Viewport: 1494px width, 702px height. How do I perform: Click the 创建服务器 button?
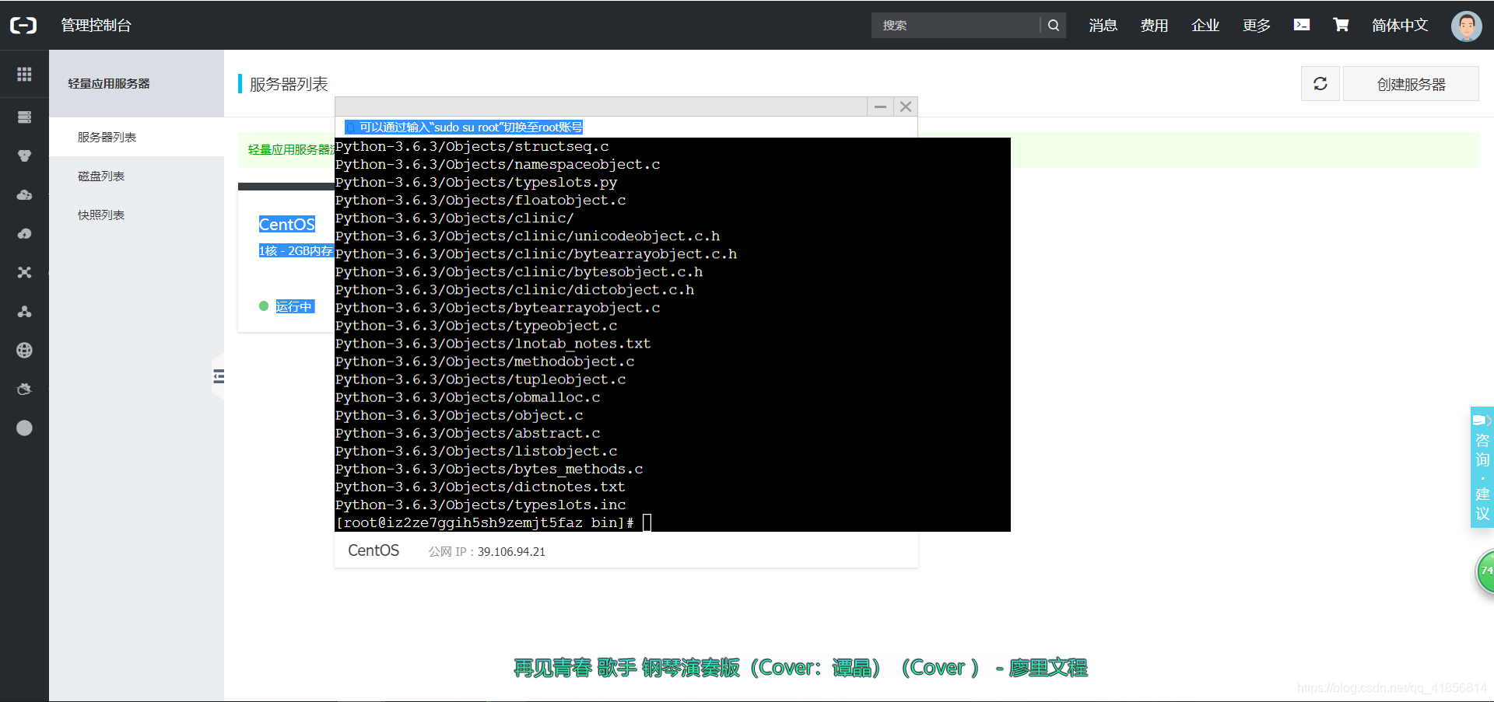click(1411, 83)
